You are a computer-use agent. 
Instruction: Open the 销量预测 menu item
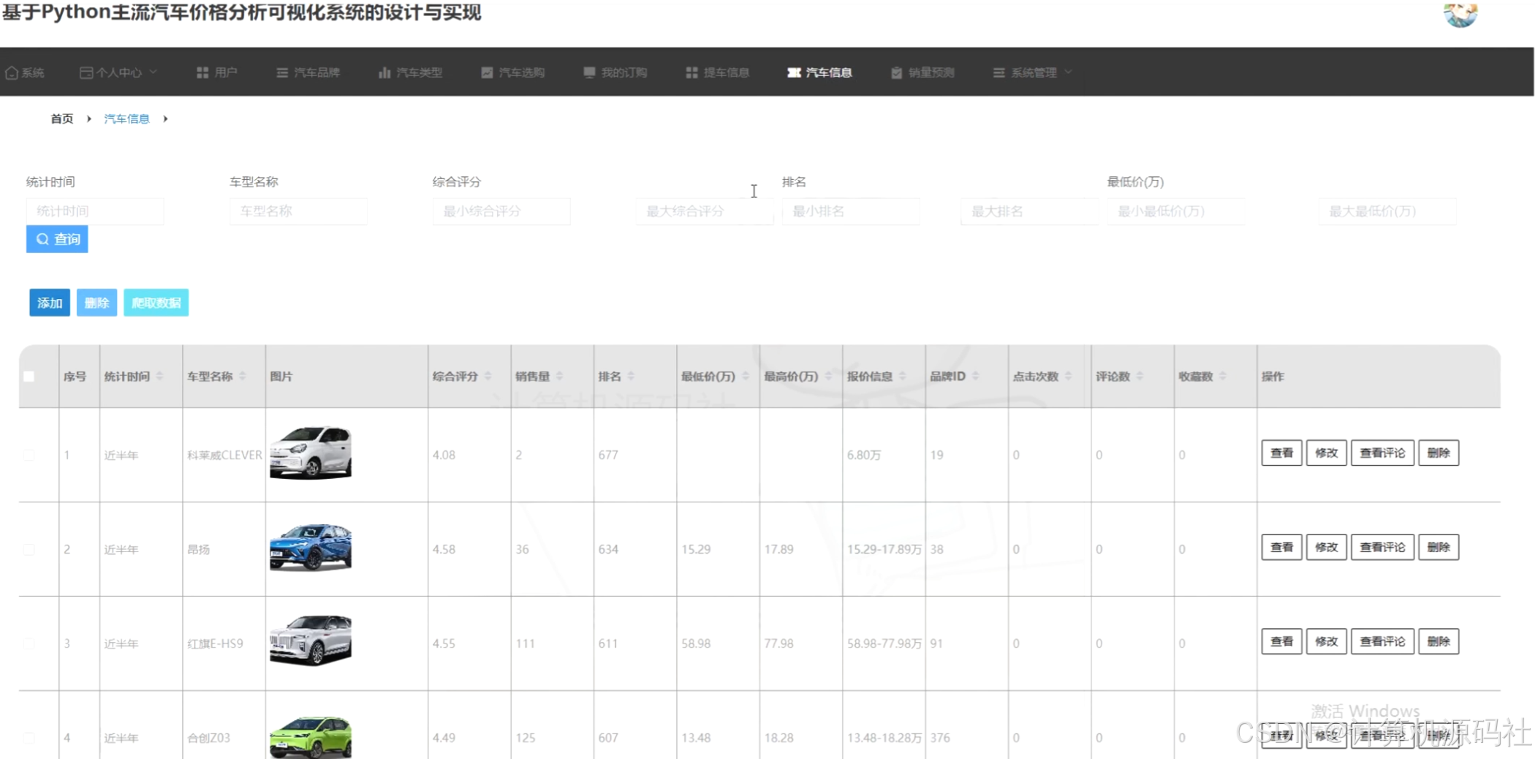922,72
